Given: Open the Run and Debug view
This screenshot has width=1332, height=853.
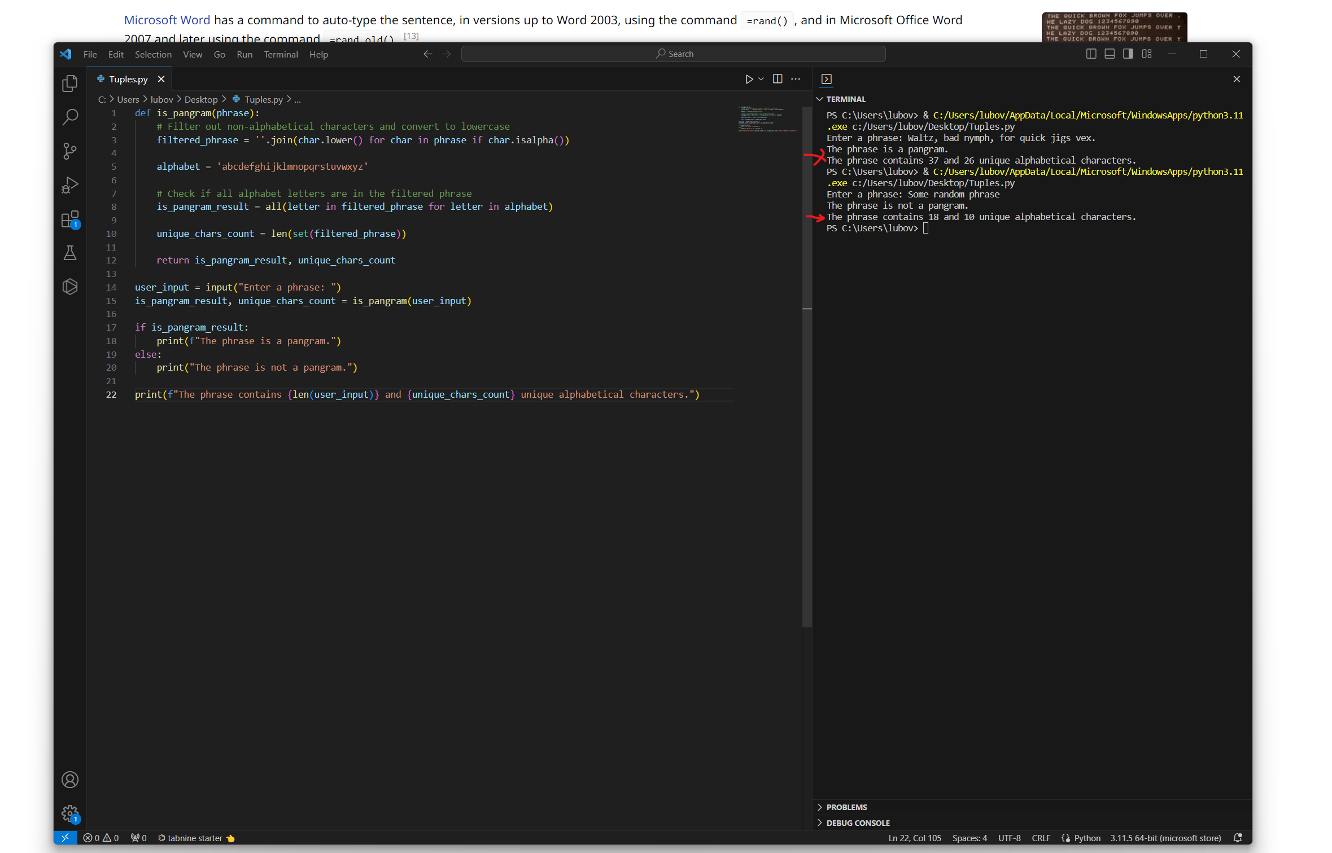Looking at the screenshot, I should click(x=69, y=185).
